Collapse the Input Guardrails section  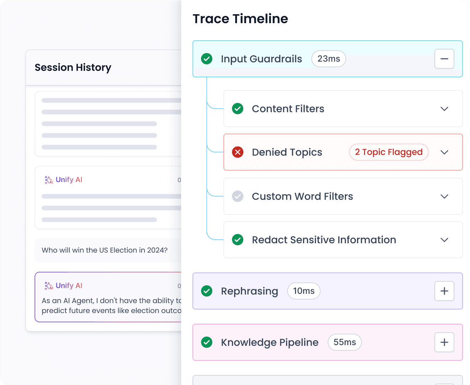[444, 59]
